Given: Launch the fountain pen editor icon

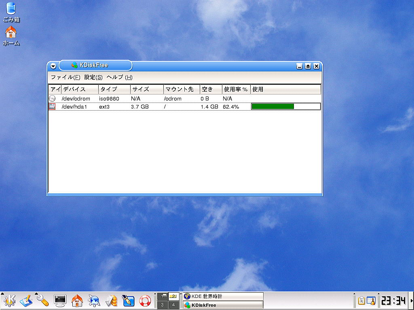Looking at the screenshot, I should tap(128, 301).
